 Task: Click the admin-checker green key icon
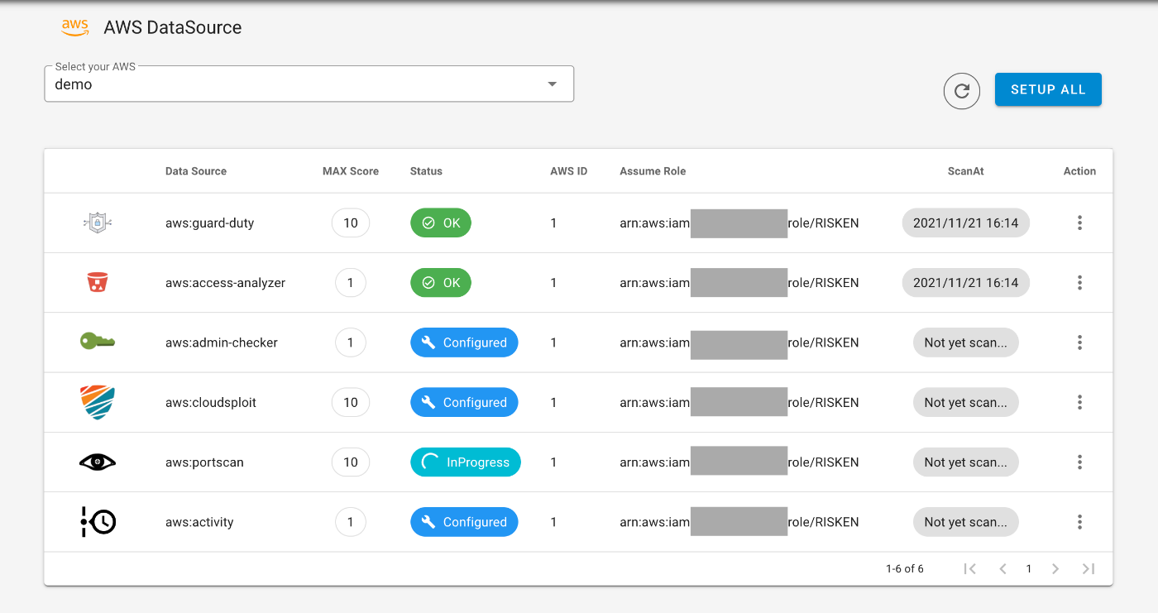tap(98, 342)
